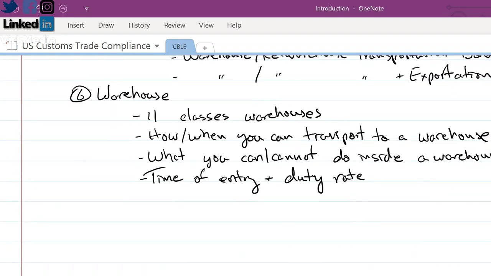Click the "Time of entry + duty rate" note

point(253,179)
